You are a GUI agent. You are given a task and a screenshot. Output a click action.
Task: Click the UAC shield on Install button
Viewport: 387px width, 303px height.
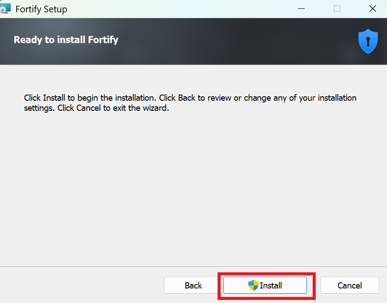(x=253, y=285)
